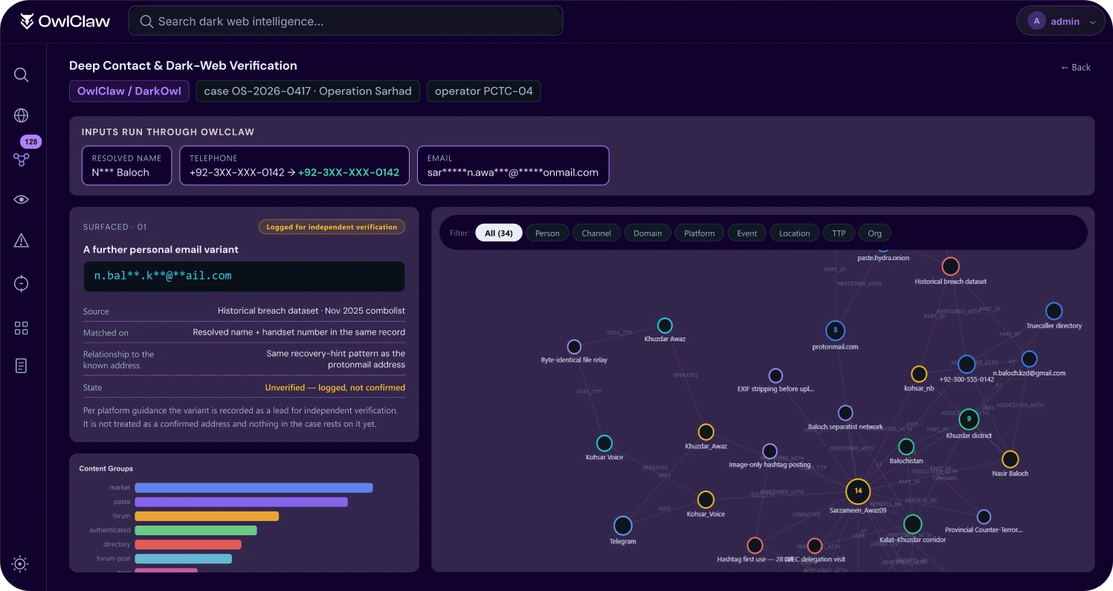Click the OwlClaw logo
This screenshot has height=591, width=1113.
click(65, 22)
